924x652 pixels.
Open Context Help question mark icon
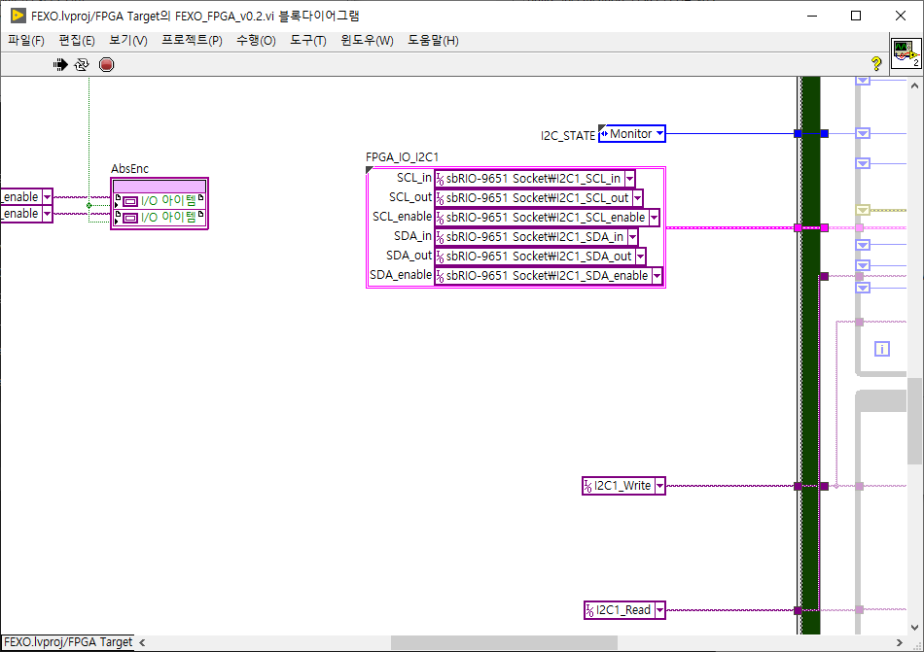(x=876, y=63)
